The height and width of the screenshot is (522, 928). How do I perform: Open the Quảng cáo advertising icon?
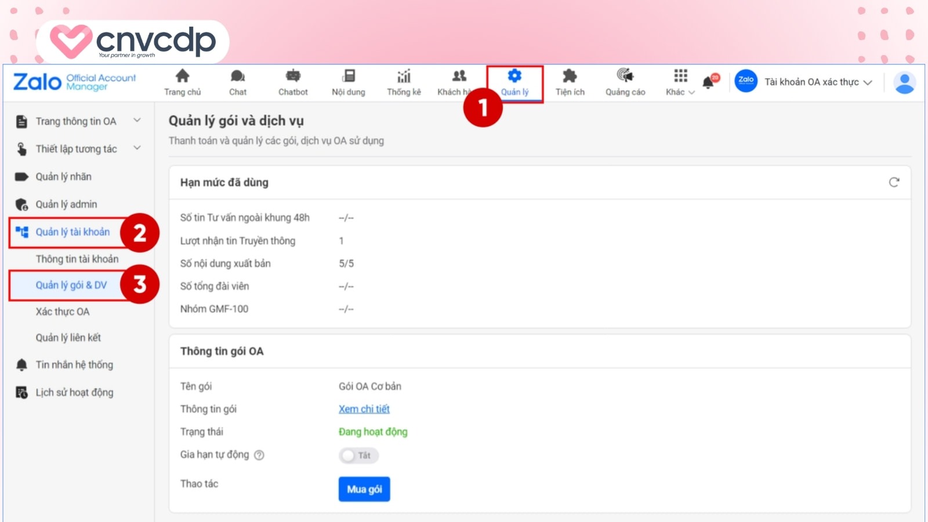click(x=625, y=76)
